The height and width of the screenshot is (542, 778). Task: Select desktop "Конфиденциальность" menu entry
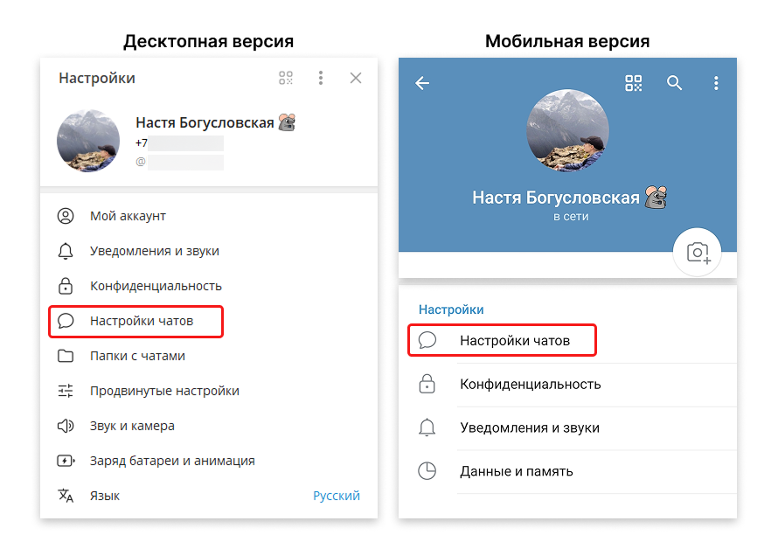tap(156, 286)
